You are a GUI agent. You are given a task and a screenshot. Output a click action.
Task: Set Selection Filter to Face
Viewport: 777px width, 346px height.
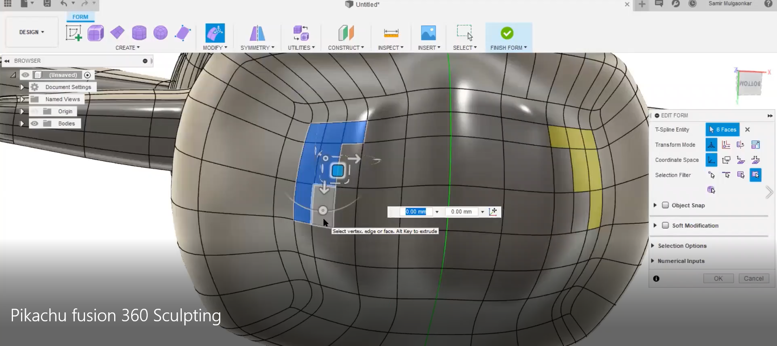coord(741,175)
